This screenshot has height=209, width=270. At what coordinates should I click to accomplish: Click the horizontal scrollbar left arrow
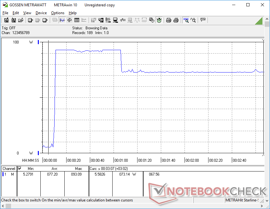coord(3,206)
